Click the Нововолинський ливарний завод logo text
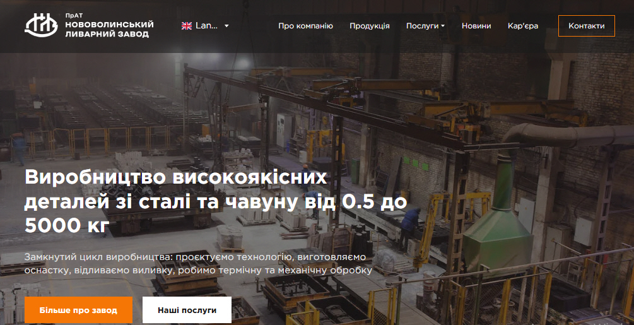634x325 pixels. pos(109,30)
